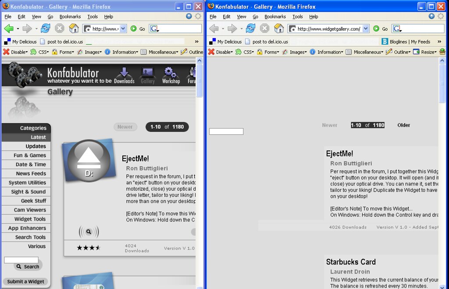
Task: Open the Information dropdown in right window toolbar
Action: pyautogui.click(x=326, y=52)
